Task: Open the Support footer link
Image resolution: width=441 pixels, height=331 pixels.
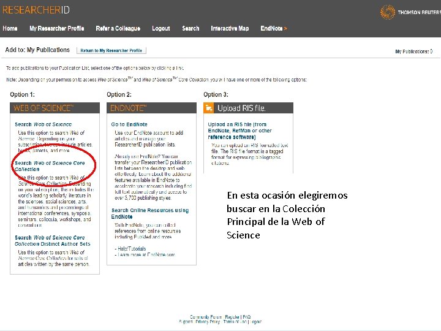Action: click(x=186, y=322)
